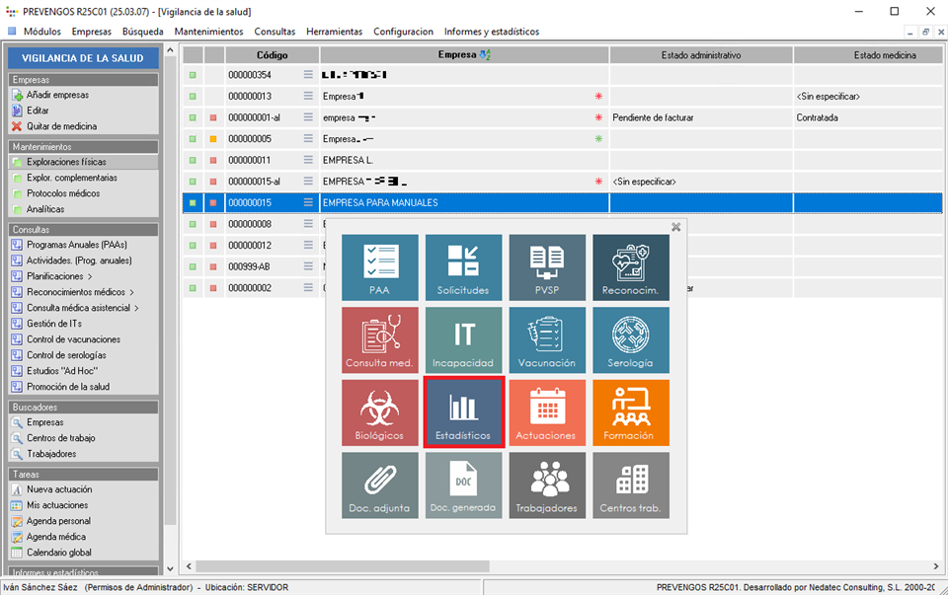Open the PAA tile in popup
This screenshot has height=595, width=948.
pos(380,267)
